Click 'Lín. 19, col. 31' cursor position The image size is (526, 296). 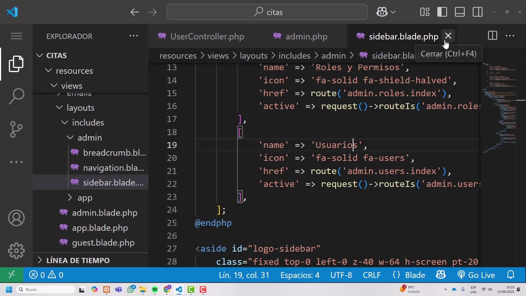pyautogui.click(x=244, y=275)
